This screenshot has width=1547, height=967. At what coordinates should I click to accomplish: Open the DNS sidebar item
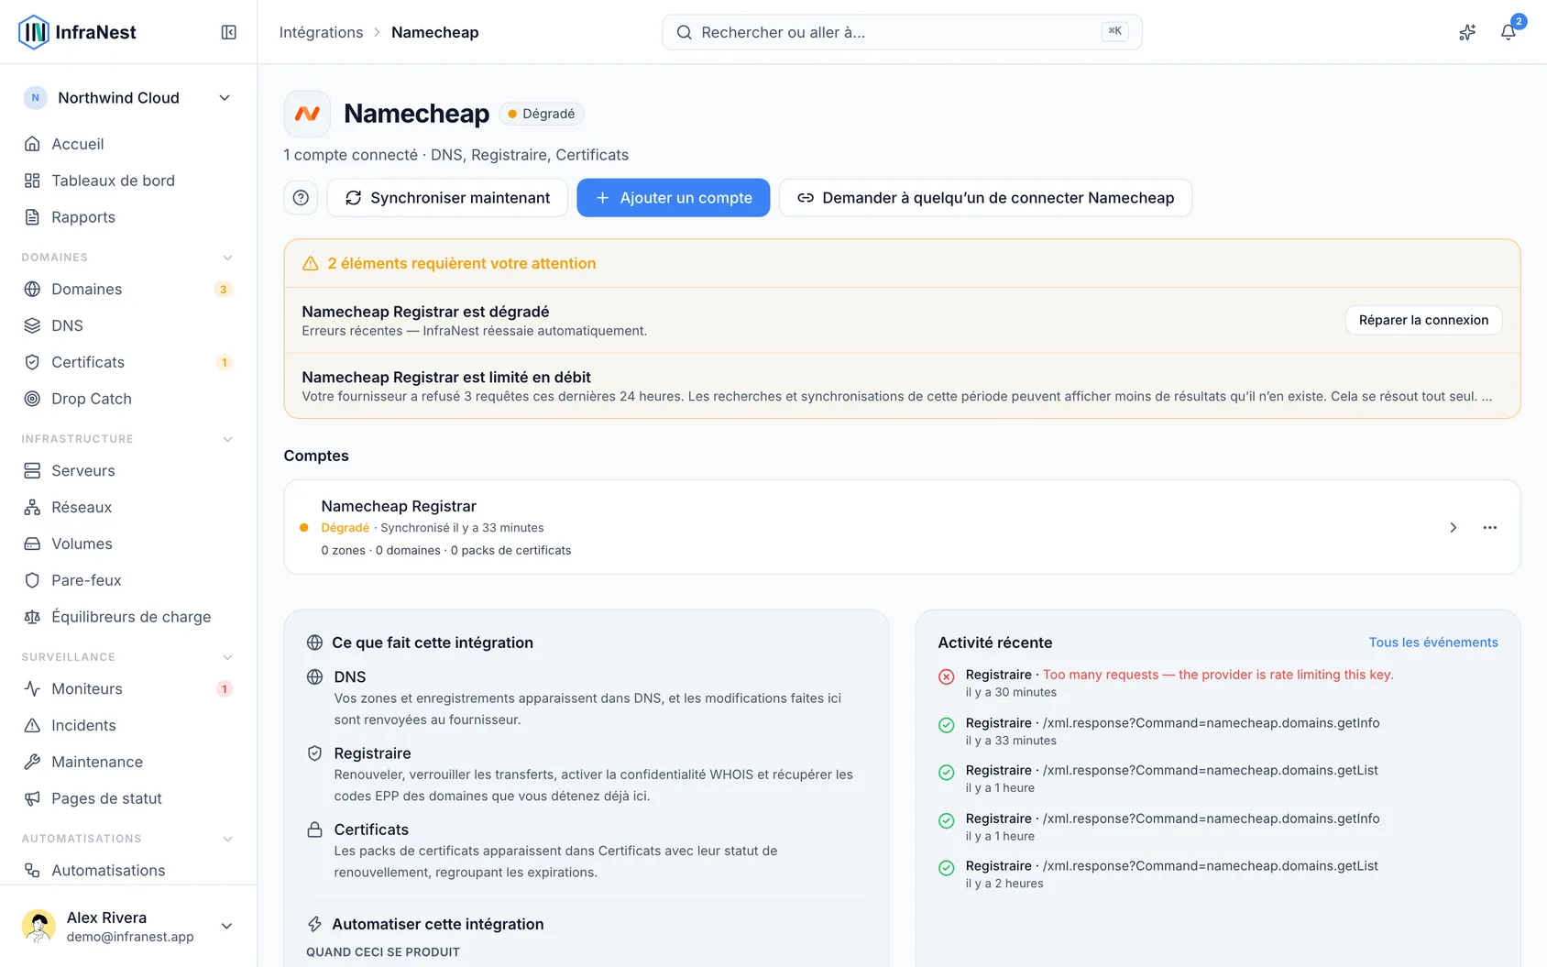(128, 325)
